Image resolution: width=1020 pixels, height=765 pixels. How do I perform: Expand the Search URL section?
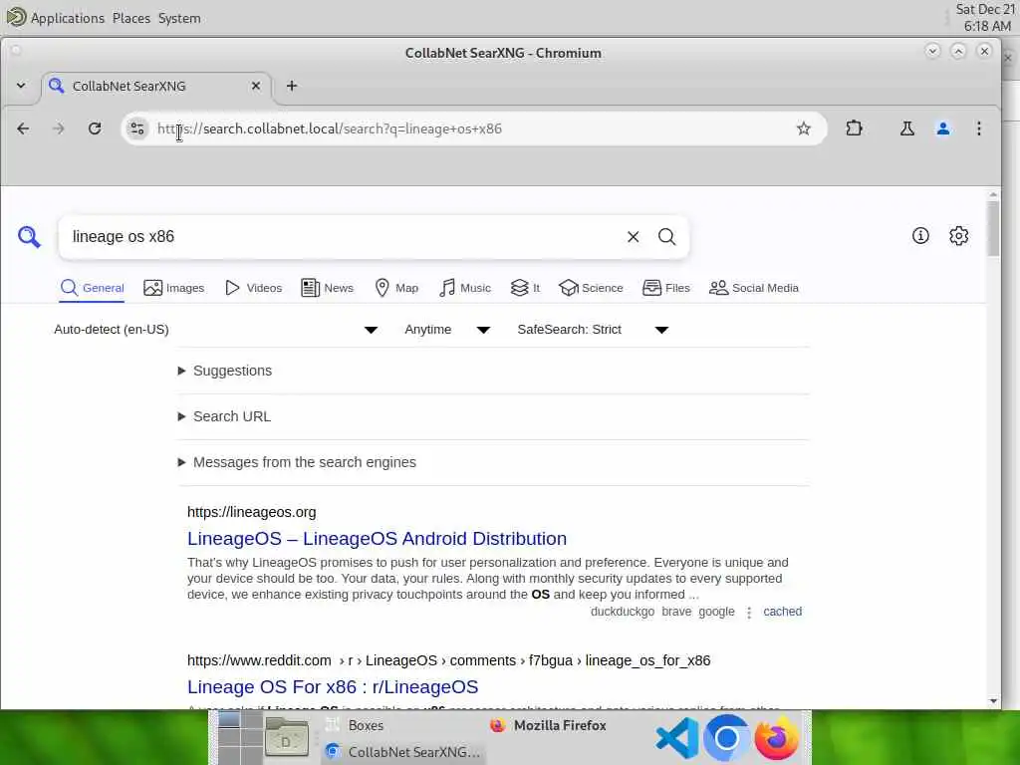coord(224,416)
